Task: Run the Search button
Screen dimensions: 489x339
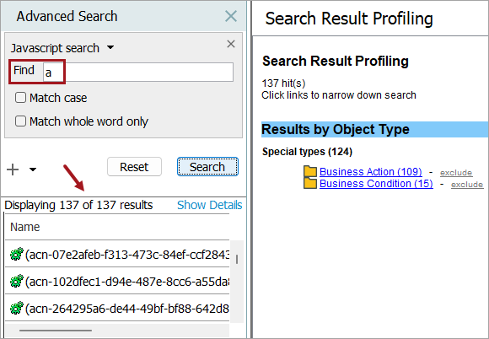Action: (x=207, y=167)
